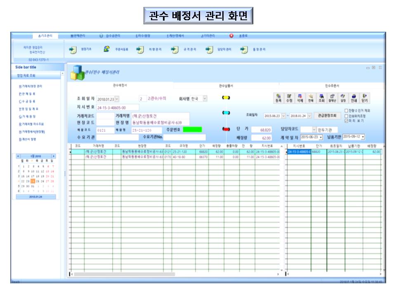Switch to the 민수주문서 tab
Viewport: 396px width, 297px height.
tap(332, 86)
